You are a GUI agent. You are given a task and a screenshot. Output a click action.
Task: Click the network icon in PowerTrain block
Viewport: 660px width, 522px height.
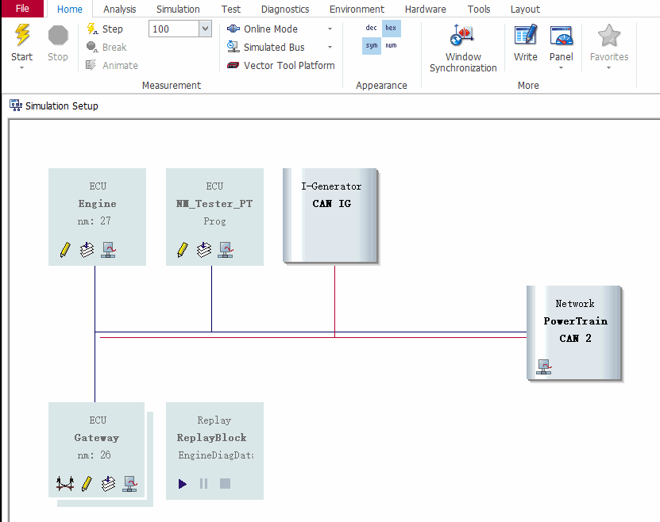(544, 367)
